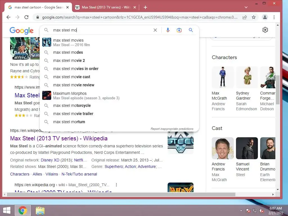Choose suggestion "max steel movie 2"

(119, 60)
